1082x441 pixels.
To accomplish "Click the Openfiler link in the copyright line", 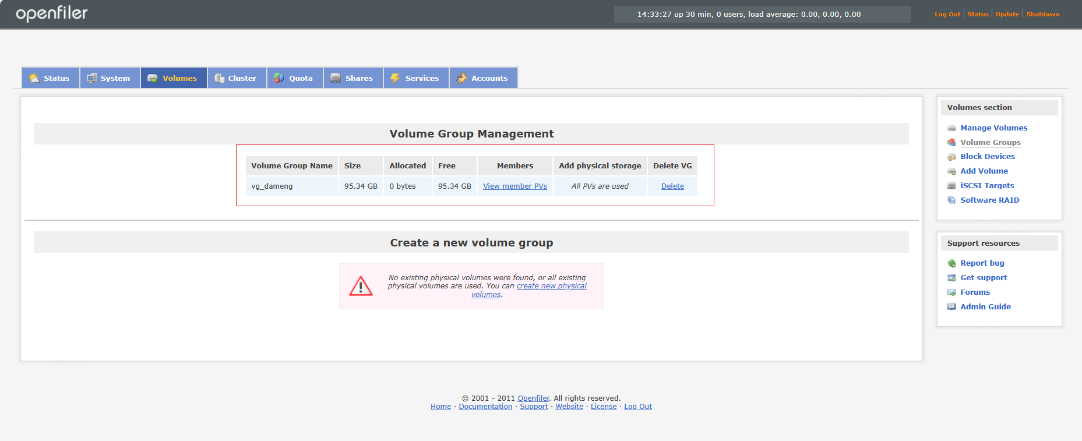I will click(x=533, y=398).
